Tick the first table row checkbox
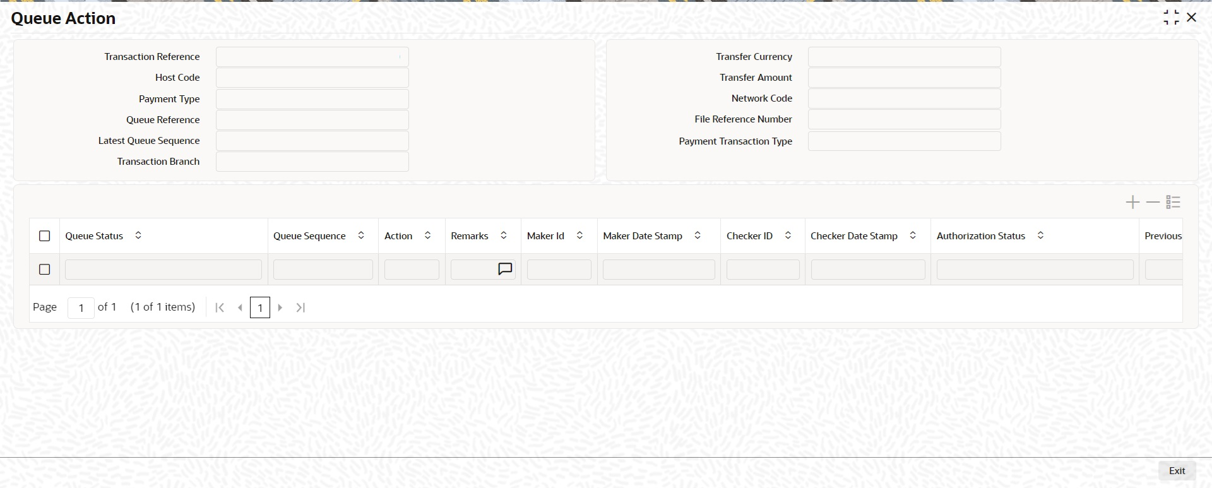 point(44,269)
